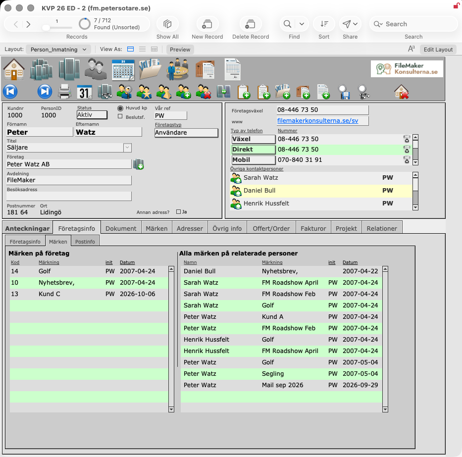The height and width of the screenshot is (457, 462).
Task: Open the Share dropdown menu
Action: [x=350, y=24]
